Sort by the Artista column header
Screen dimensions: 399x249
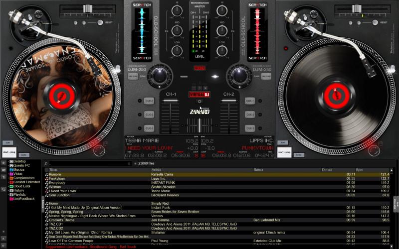(202, 170)
